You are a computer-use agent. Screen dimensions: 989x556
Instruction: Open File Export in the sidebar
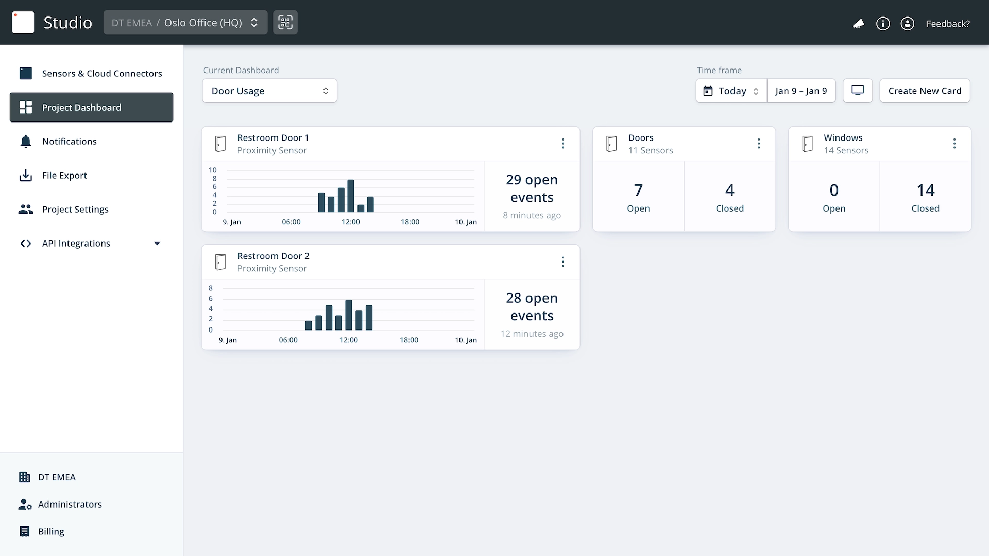(64, 176)
